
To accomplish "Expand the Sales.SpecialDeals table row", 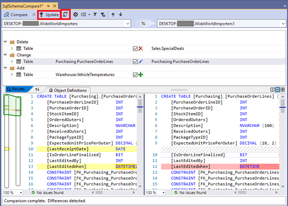I will pos(12,48).
